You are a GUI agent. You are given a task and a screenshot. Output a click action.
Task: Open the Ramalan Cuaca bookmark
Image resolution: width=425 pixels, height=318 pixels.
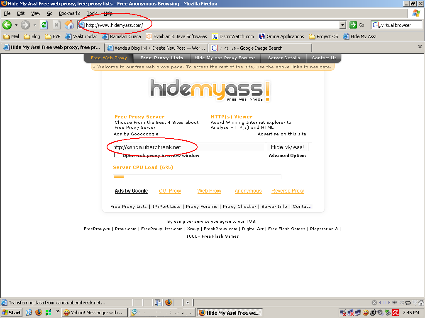click(122, 36)
